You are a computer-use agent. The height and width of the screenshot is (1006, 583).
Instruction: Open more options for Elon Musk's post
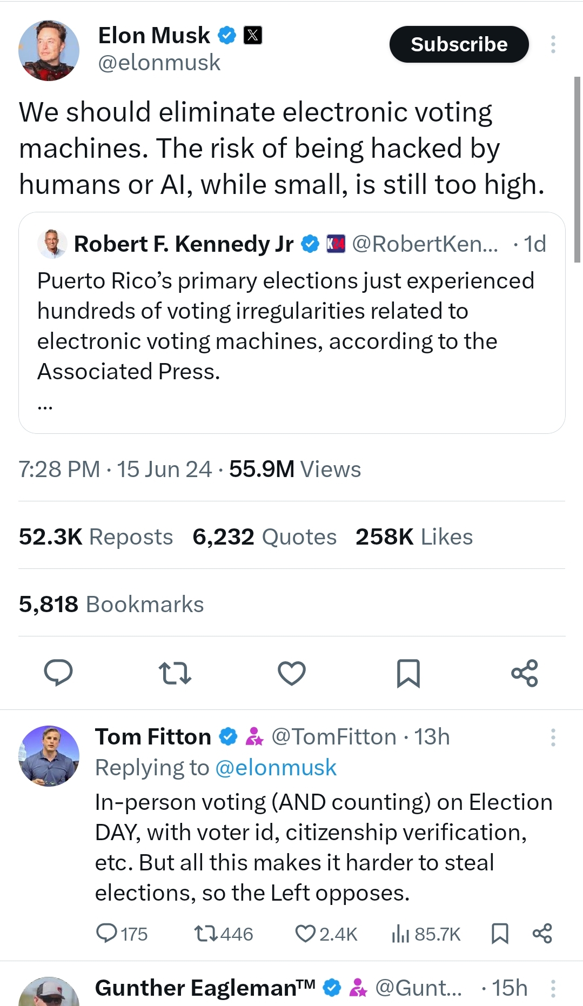coord(553,44)
